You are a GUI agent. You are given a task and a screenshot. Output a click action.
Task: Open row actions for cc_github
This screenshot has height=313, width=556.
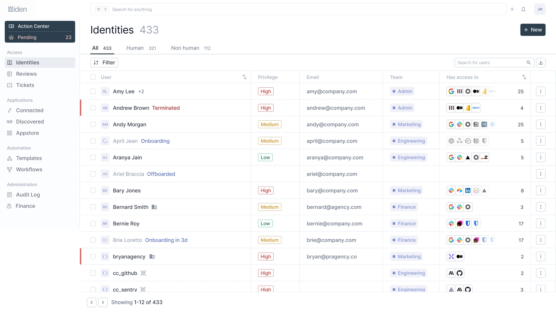(541, 273)
